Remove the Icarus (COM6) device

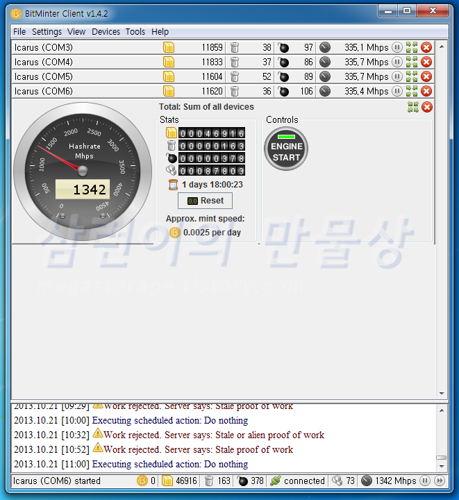pyautogui.click(x=426, y=91)
